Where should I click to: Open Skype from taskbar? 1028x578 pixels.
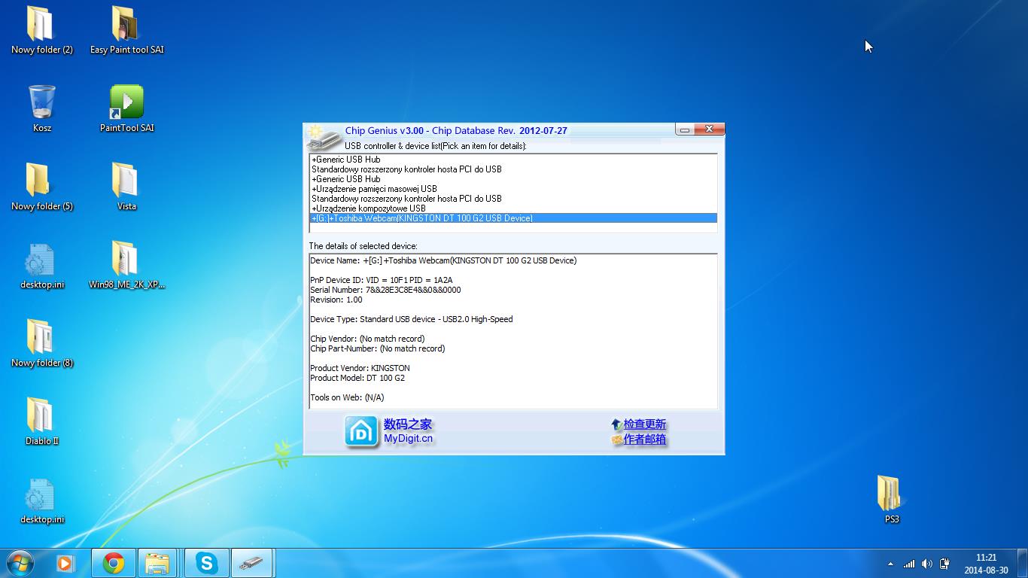coord(205,563)
